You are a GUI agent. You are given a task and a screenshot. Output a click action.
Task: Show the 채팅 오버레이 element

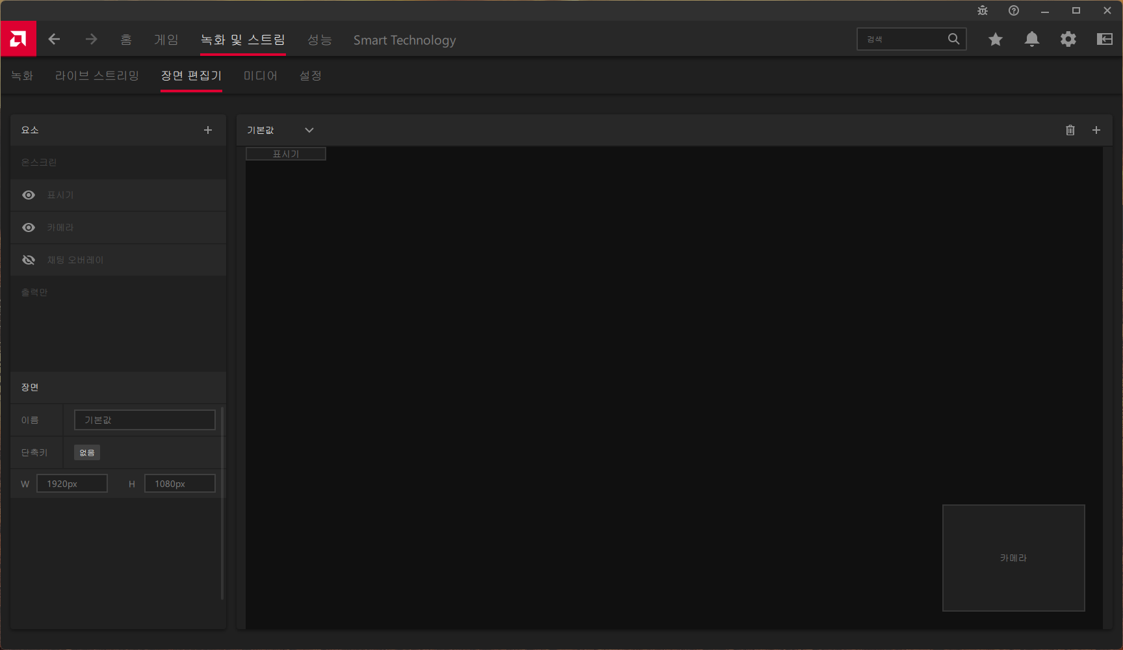[29, 260]
